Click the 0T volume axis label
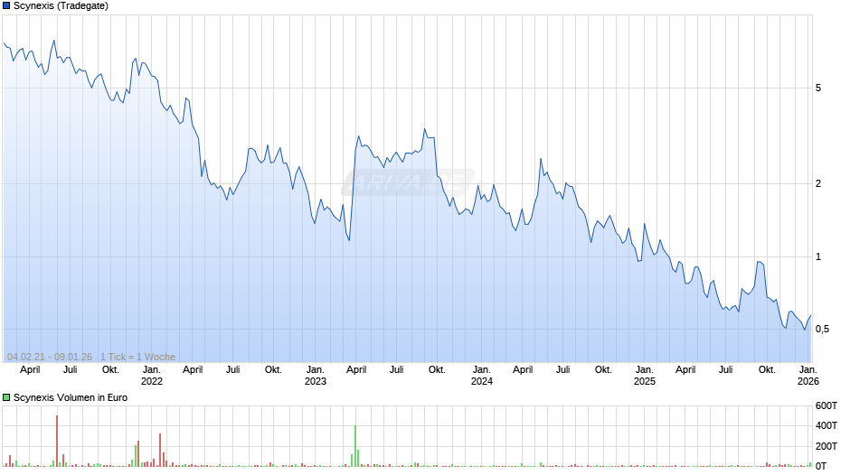850x475 pixels. click(821, 466)
